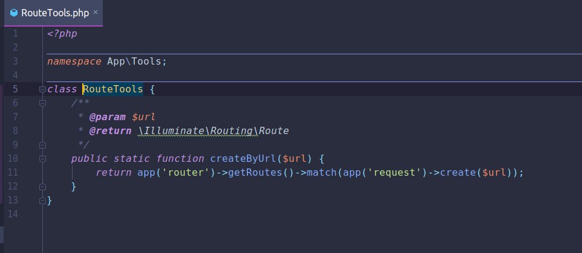Click the 'request' string literal

(394, 173)
